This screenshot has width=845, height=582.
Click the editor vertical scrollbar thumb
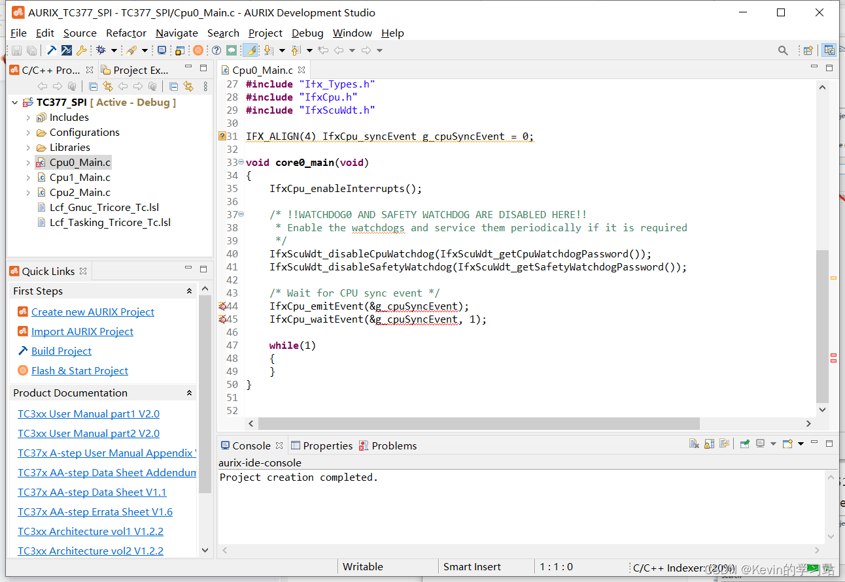(823, 325)
